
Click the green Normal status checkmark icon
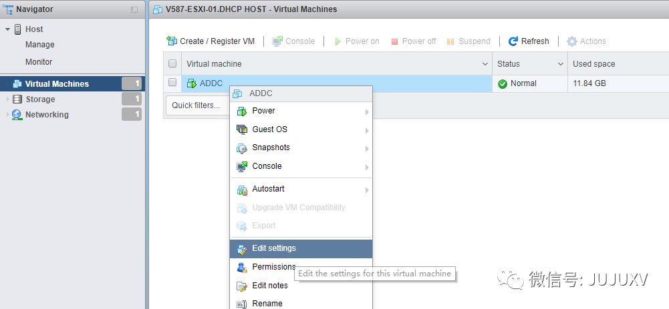[503, 83]
